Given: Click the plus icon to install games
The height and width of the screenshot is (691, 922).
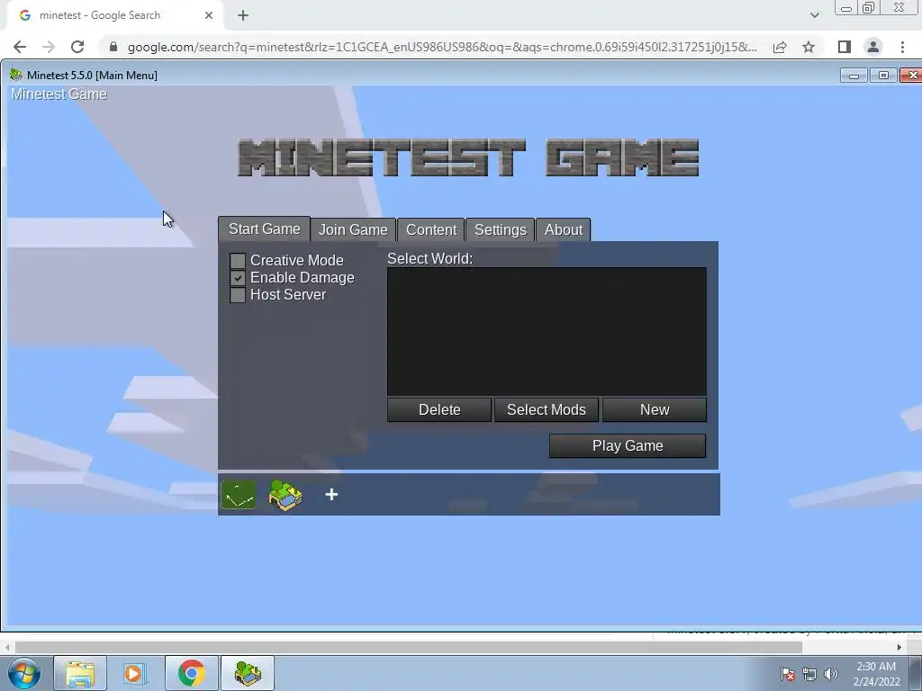Looking at the screenshot, I should (x=331, y=494).
